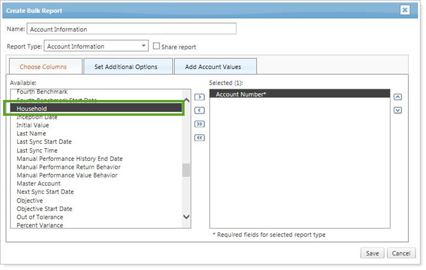Move selected column down with arrow

pos(397,110)
